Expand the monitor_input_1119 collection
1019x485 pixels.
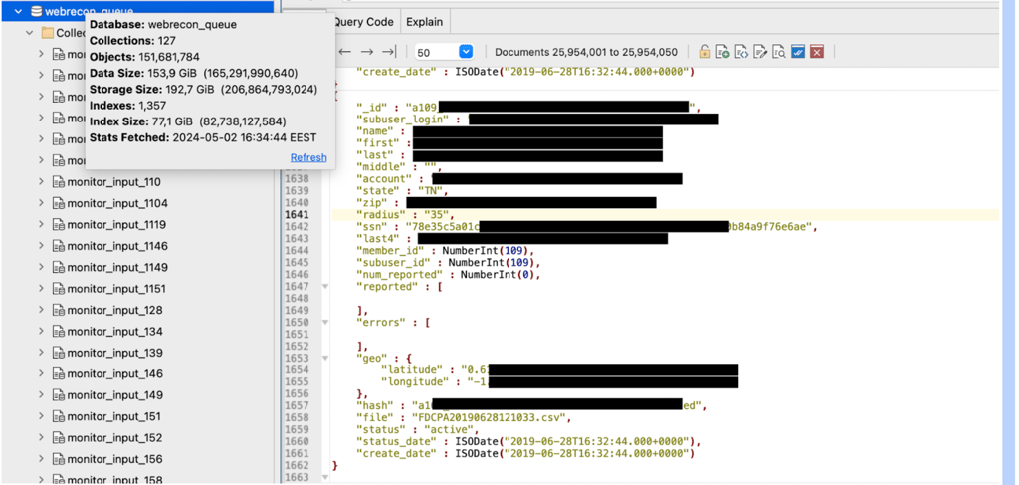click(41, 225)
